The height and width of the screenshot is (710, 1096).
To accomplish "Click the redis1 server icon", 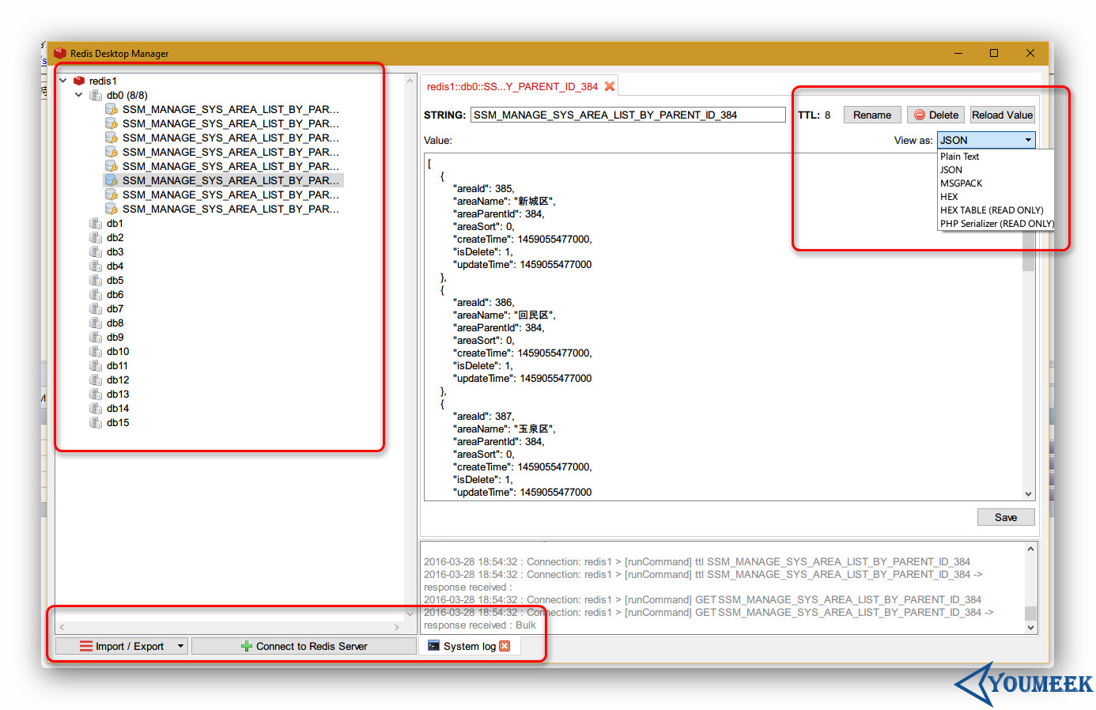I will click(78, 80).
